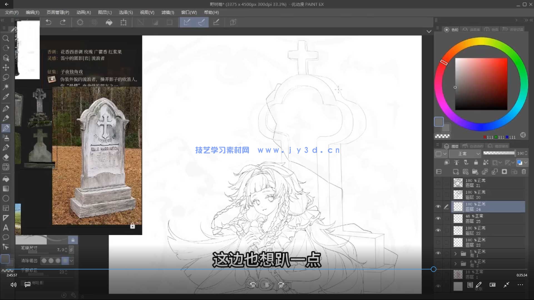Pause the video playback
Screen dimensions: 534x300
coord(267,285)
